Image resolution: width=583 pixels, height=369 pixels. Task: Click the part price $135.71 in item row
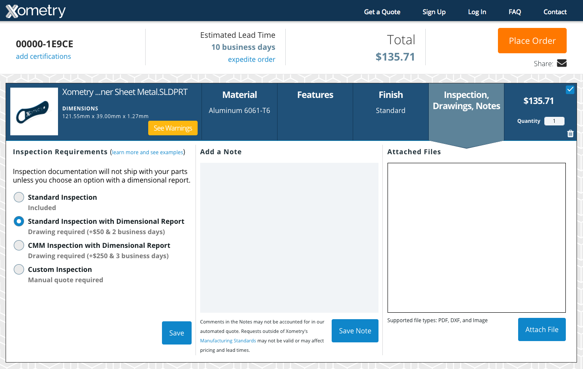pyautogui.click(x=539, y=101)
